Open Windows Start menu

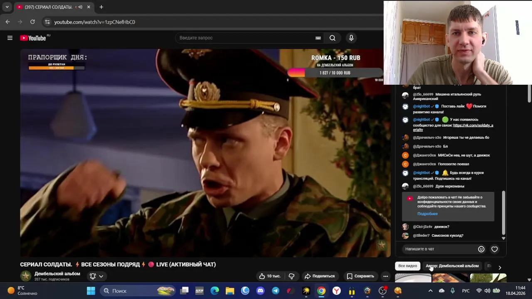[91, 291]
